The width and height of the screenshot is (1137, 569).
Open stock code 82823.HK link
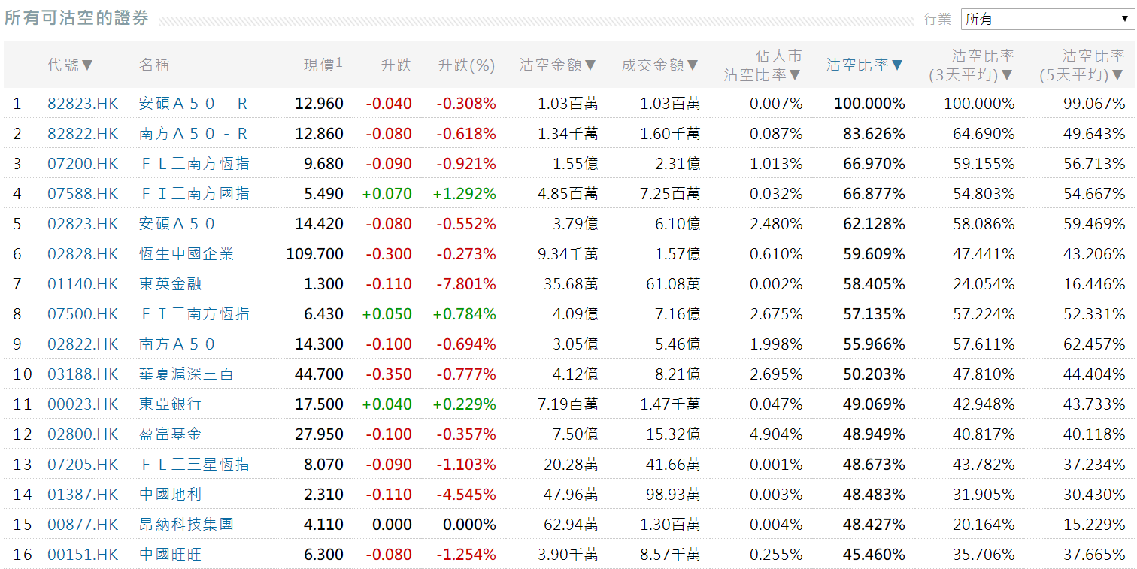(83, 104)
